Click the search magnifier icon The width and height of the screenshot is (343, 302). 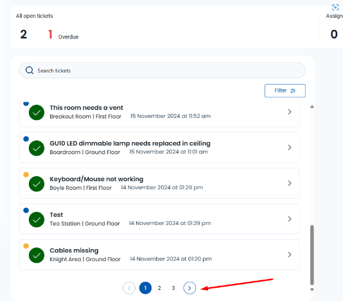(29, 71)
